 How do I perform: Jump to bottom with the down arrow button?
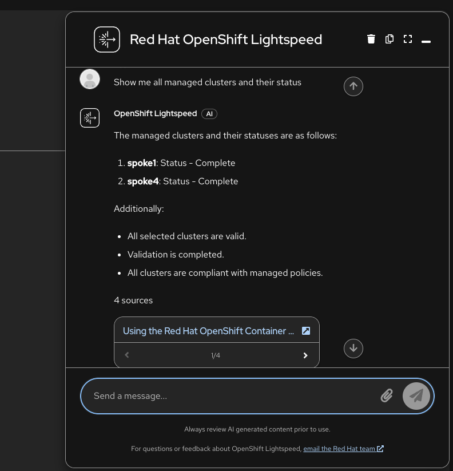pyautogui.click(x=353, y=349)
